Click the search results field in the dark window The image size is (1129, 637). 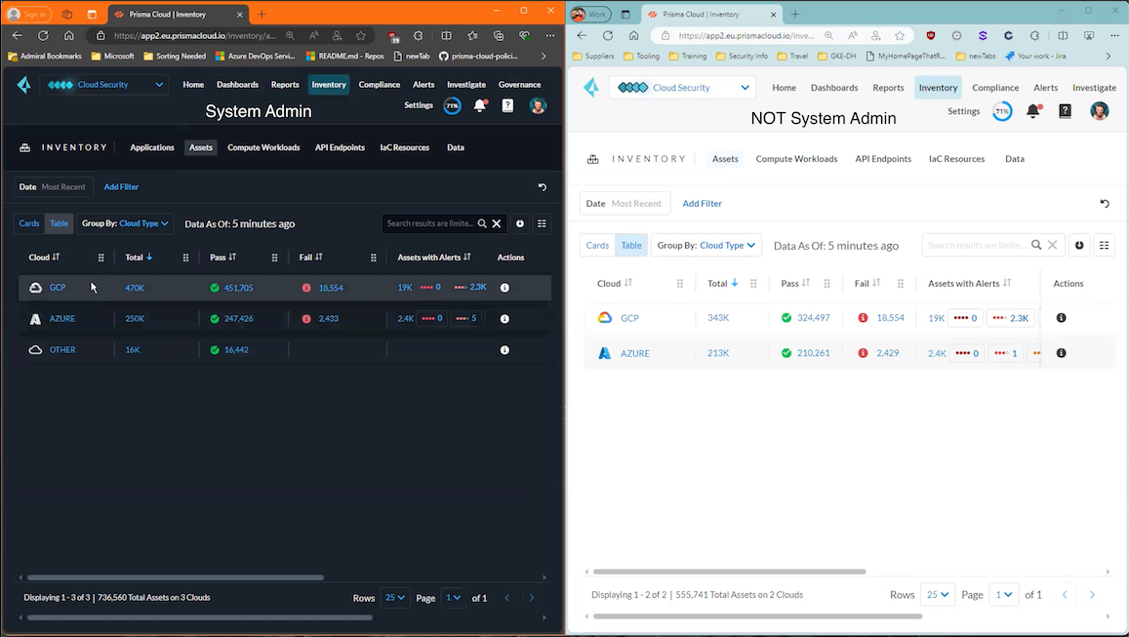429,223
